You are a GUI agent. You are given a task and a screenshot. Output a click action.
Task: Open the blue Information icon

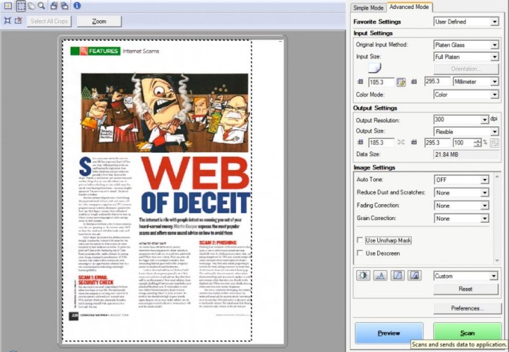(77, 6)
